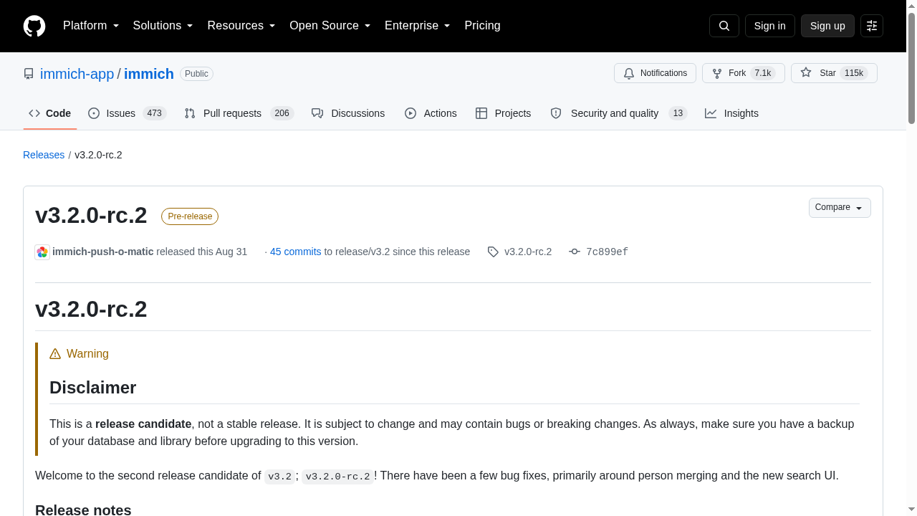
Task: Open the immich-app organization link
Action: point(77,74)
